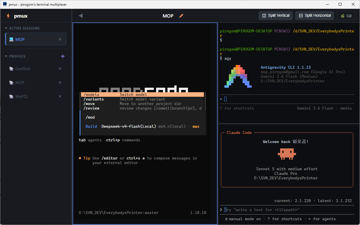
Task: Click the GridTool profile icon
Action: (x=11, y=69)
